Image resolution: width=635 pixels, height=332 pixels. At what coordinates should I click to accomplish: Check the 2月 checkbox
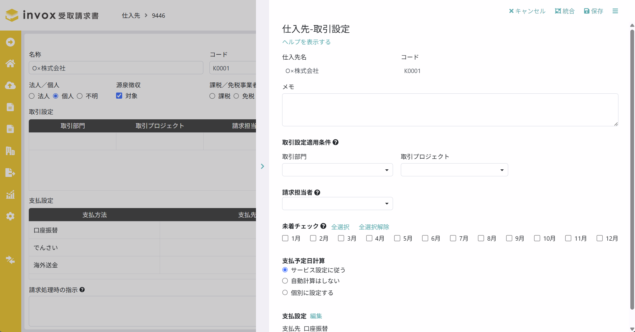313,238
